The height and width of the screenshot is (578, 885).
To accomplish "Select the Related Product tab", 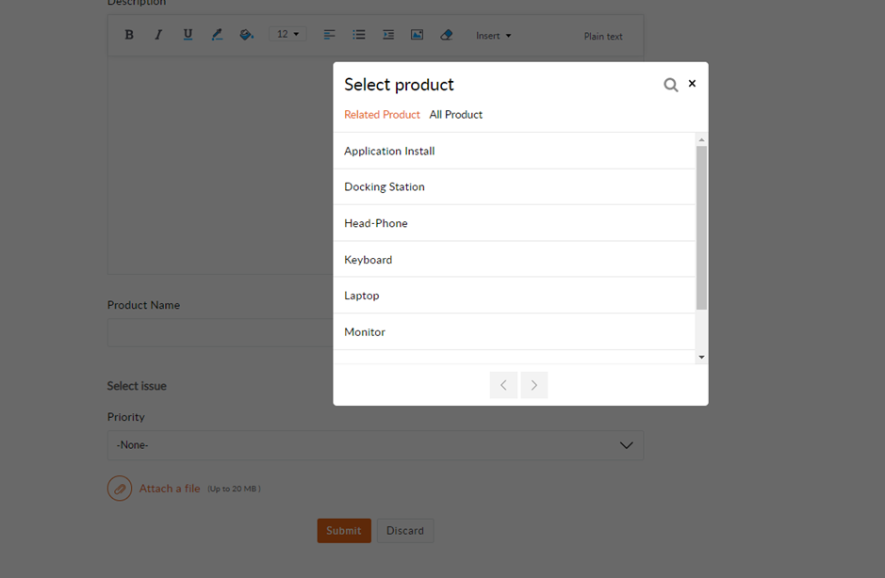I will point(382,115).
